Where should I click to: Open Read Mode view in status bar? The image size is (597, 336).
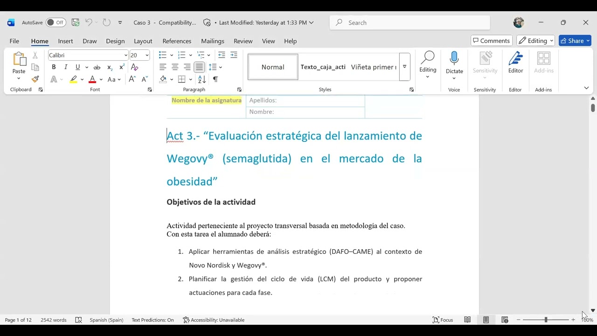tap(467, 320)
